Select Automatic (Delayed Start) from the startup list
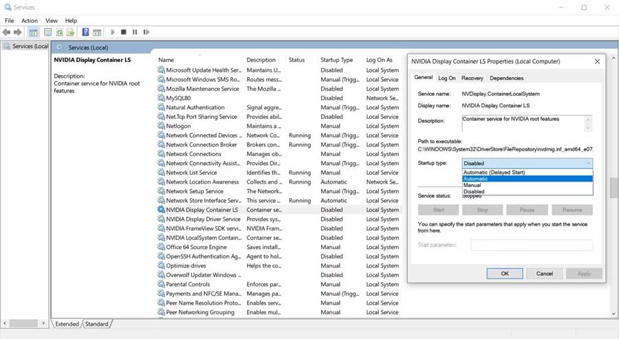The image size is (619, 339). [494, 173]
